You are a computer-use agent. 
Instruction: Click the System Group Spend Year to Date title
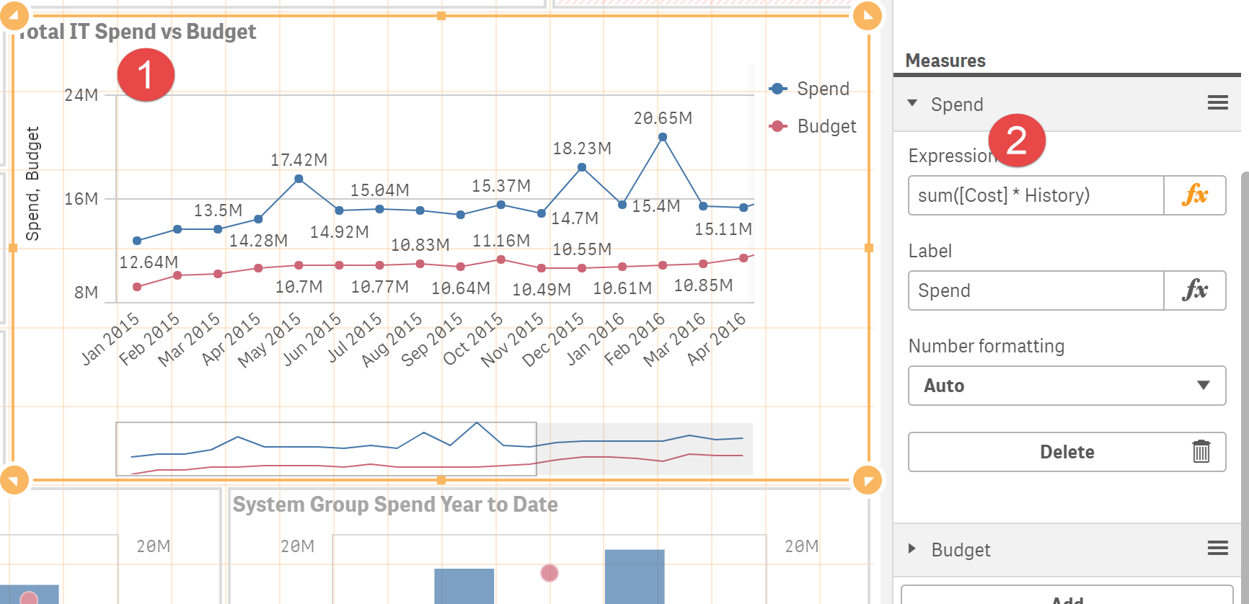(x=395, y=505)
